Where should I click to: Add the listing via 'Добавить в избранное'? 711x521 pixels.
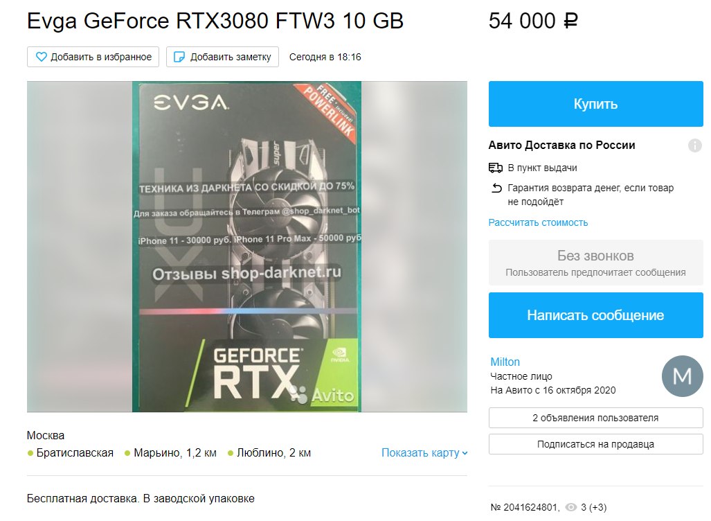point(93,57)
